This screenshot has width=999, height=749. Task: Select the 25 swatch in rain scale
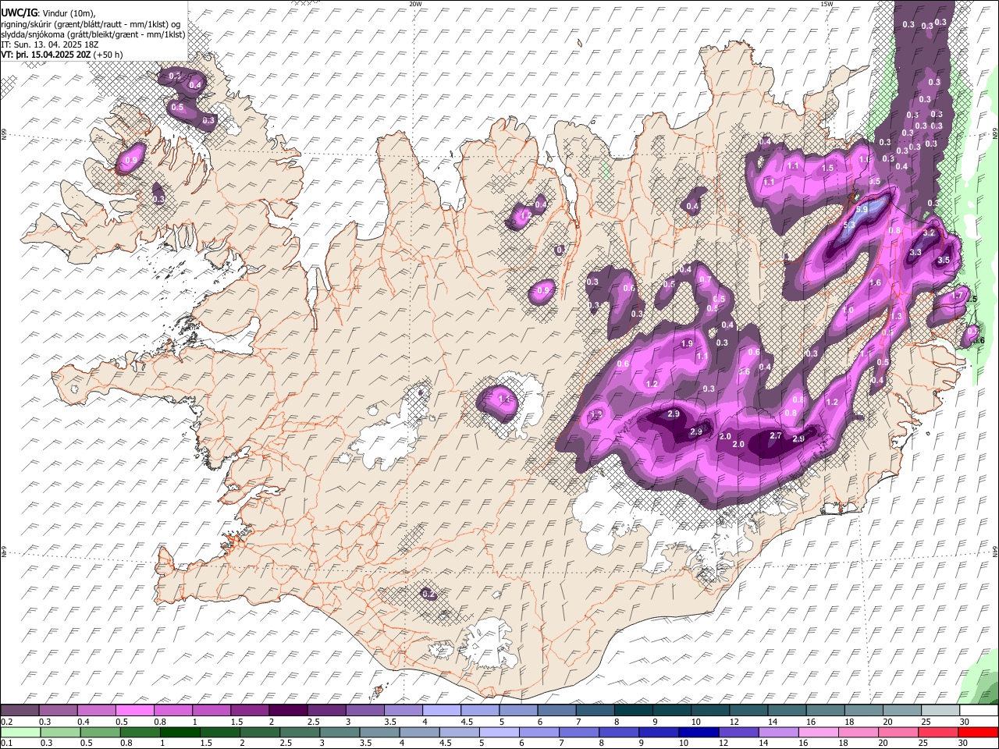(x=937, y=732)
